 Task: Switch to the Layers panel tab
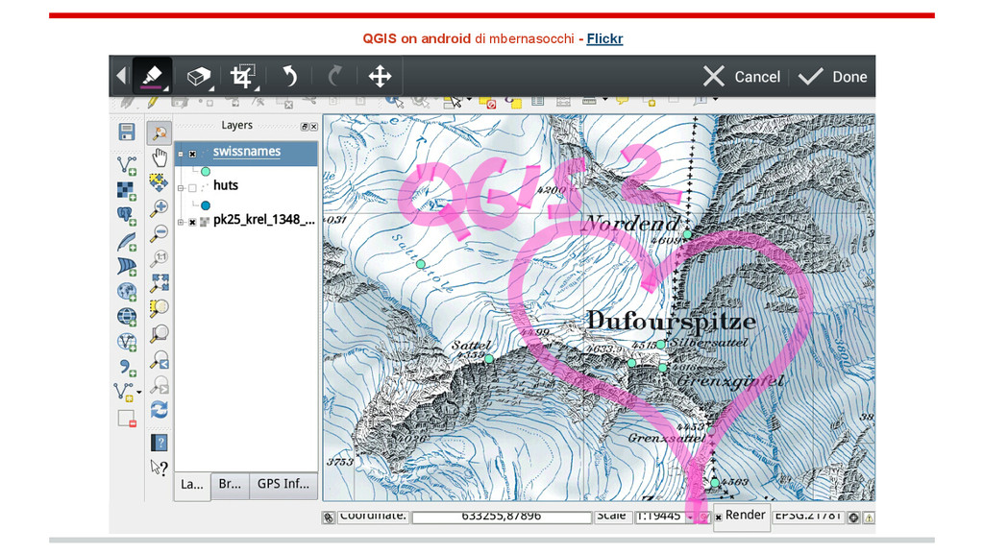coord(192,485)
